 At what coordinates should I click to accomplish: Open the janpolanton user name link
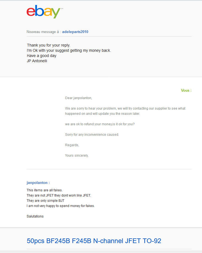37,183
